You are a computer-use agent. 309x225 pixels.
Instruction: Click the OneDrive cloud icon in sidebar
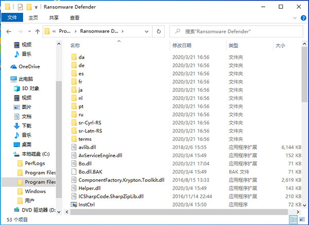click(x=13, y=67)
